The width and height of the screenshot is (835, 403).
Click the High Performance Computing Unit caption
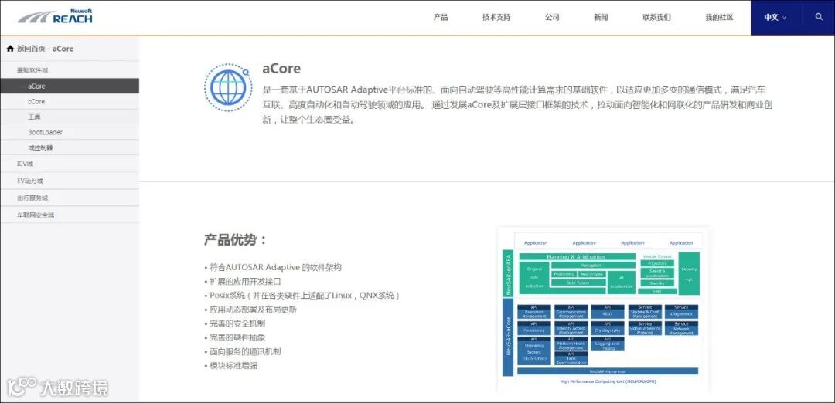coord(608,381)
